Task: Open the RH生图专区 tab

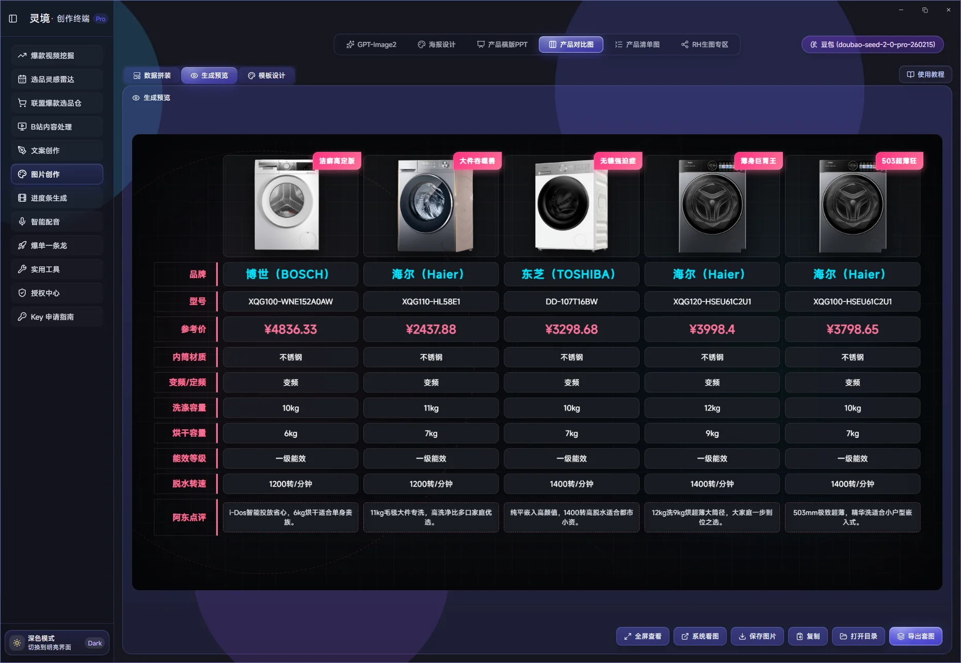Action: (x=704, y=44)
